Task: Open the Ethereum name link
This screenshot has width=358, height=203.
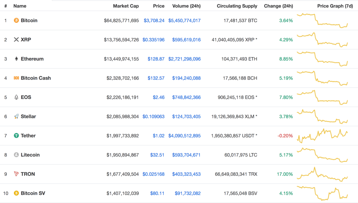Action: coord(32,59)
